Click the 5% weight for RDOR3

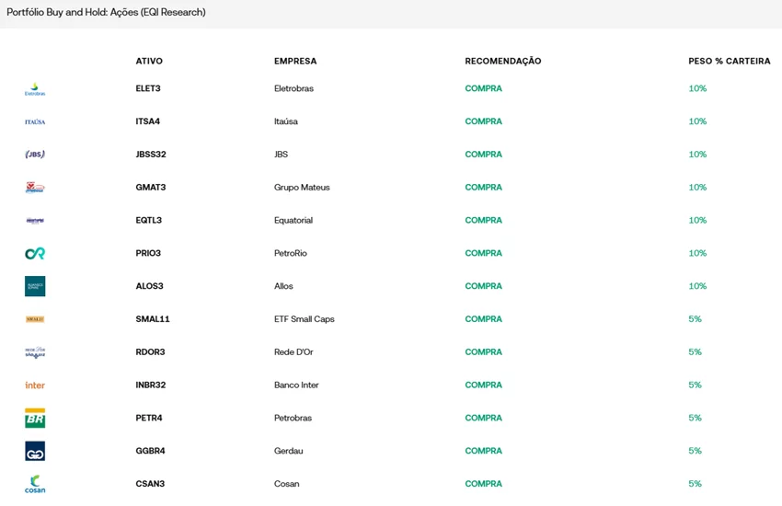(695, 351)
